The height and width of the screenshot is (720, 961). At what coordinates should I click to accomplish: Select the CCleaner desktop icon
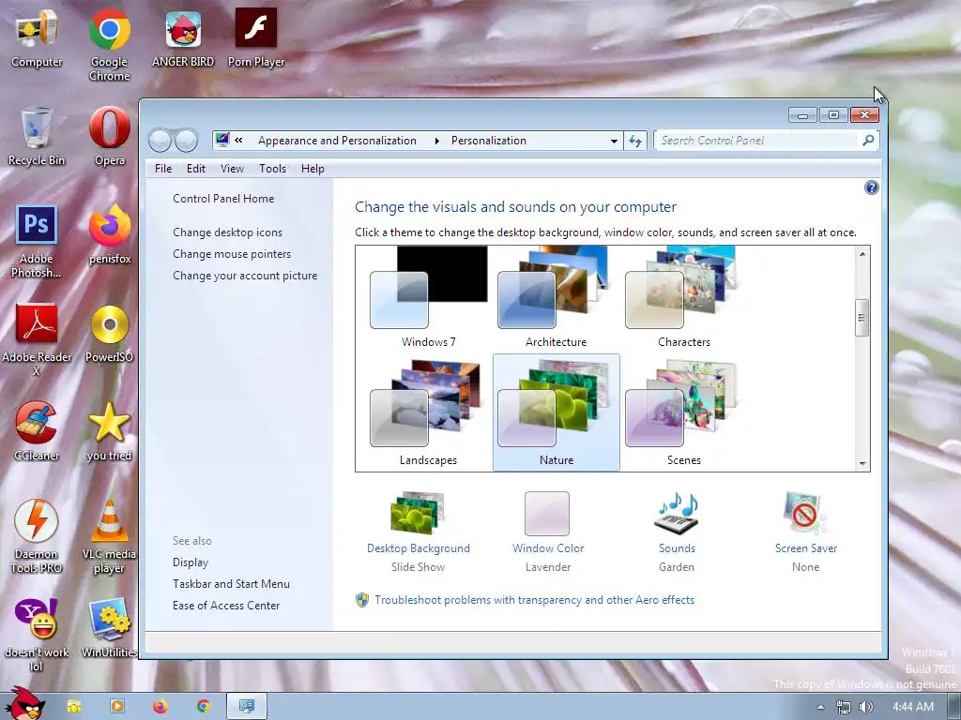(x=37, y=432)
